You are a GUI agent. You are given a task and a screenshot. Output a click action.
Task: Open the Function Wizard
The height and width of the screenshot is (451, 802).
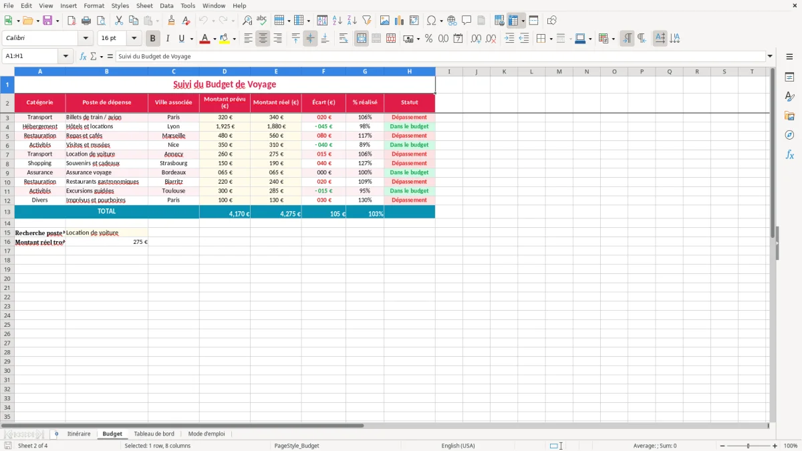click(x=84, y=57)
